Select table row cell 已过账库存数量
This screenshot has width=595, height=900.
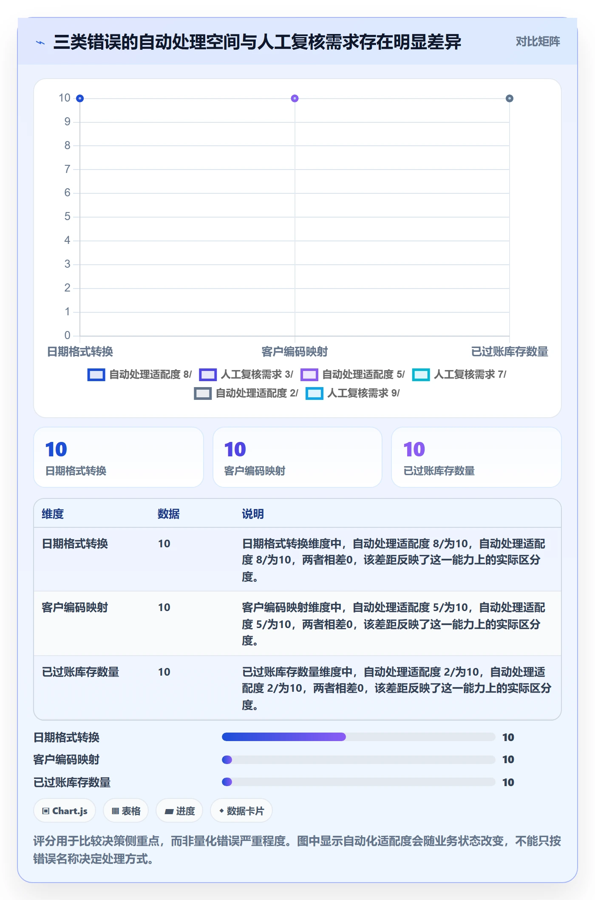pyautogui.click(x=80, y=672)
